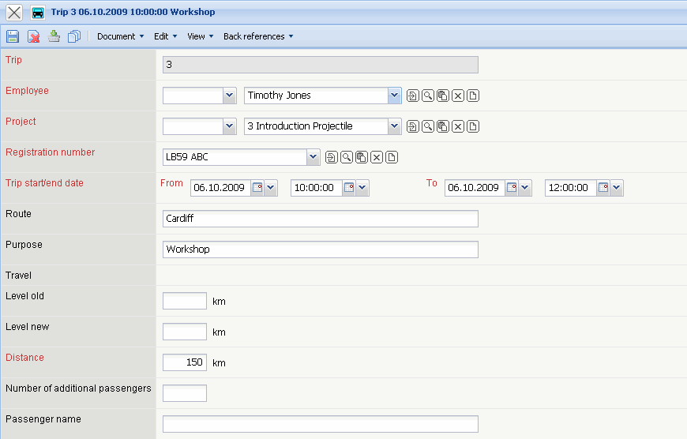Click the save document icon in toolbar
687x439 pixels.
click(x=13, y=36)
